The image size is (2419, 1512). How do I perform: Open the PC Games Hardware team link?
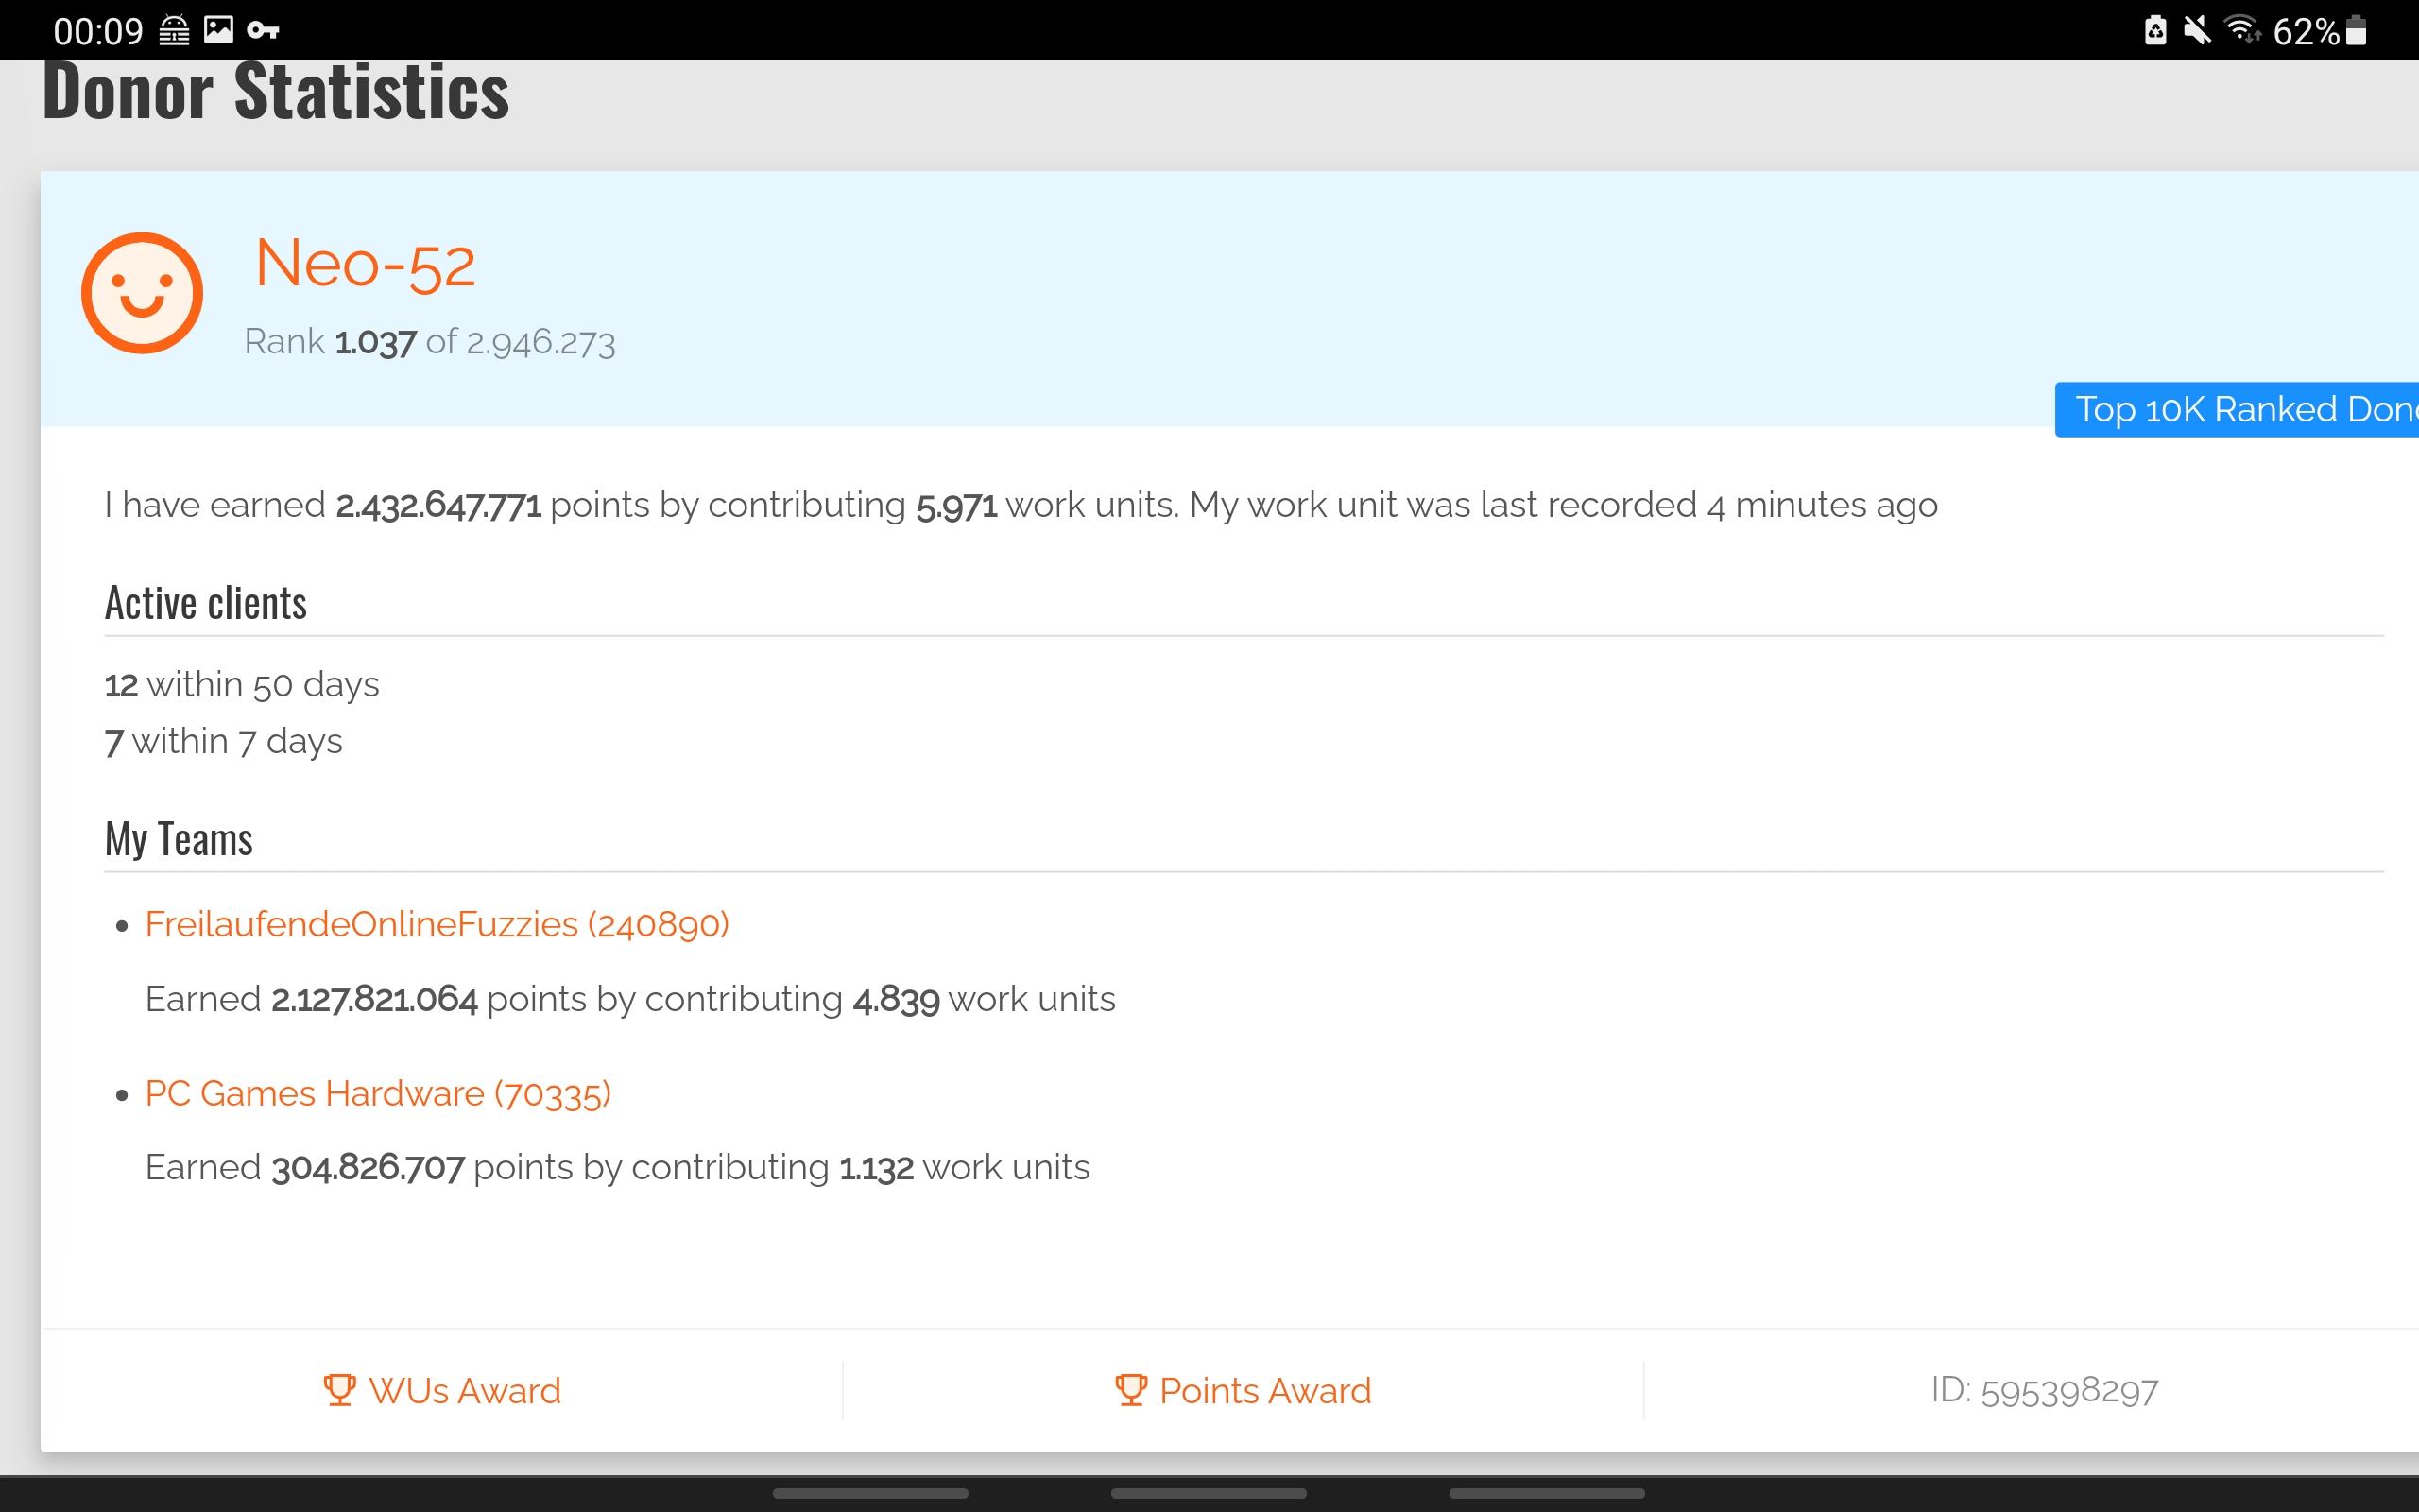(378, 1093)
